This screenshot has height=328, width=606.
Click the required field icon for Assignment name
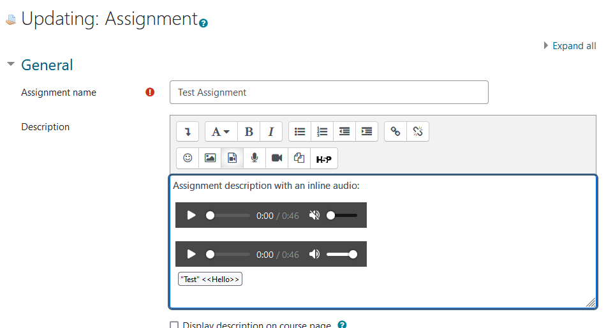coord(150,92)
